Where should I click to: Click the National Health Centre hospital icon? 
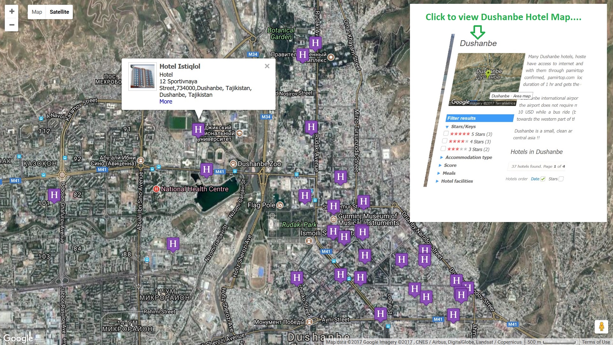[x=156, y=189]
